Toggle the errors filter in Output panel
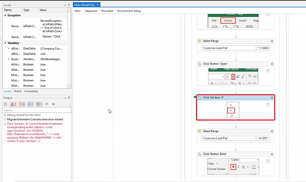The height and width of the screenshot is (182, 306). tap(13, 104)
